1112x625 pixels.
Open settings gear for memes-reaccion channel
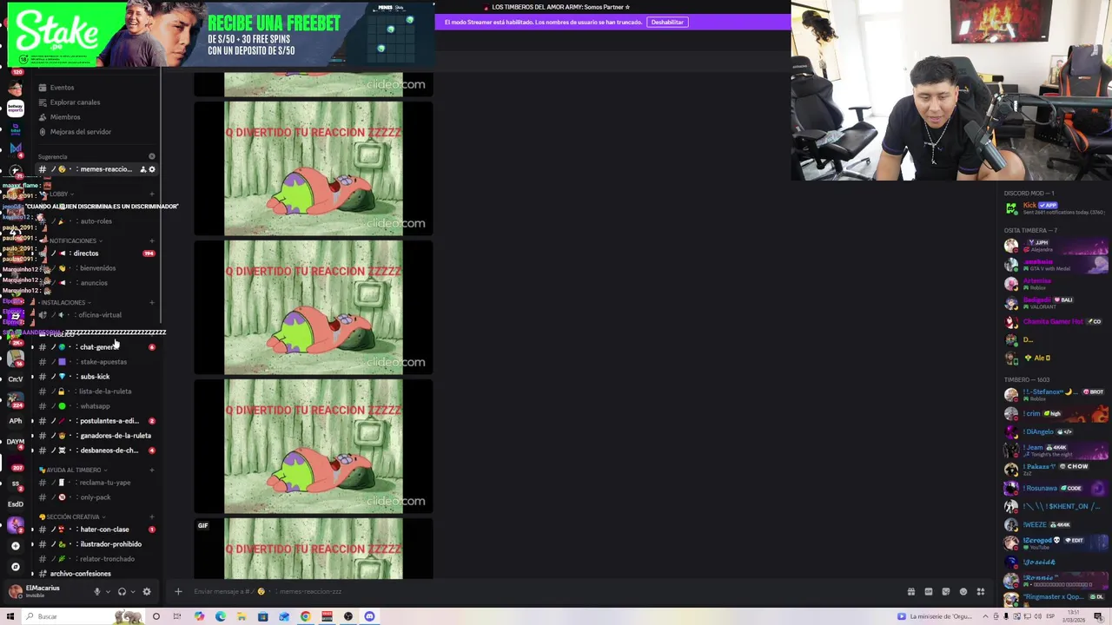point(152,169)
